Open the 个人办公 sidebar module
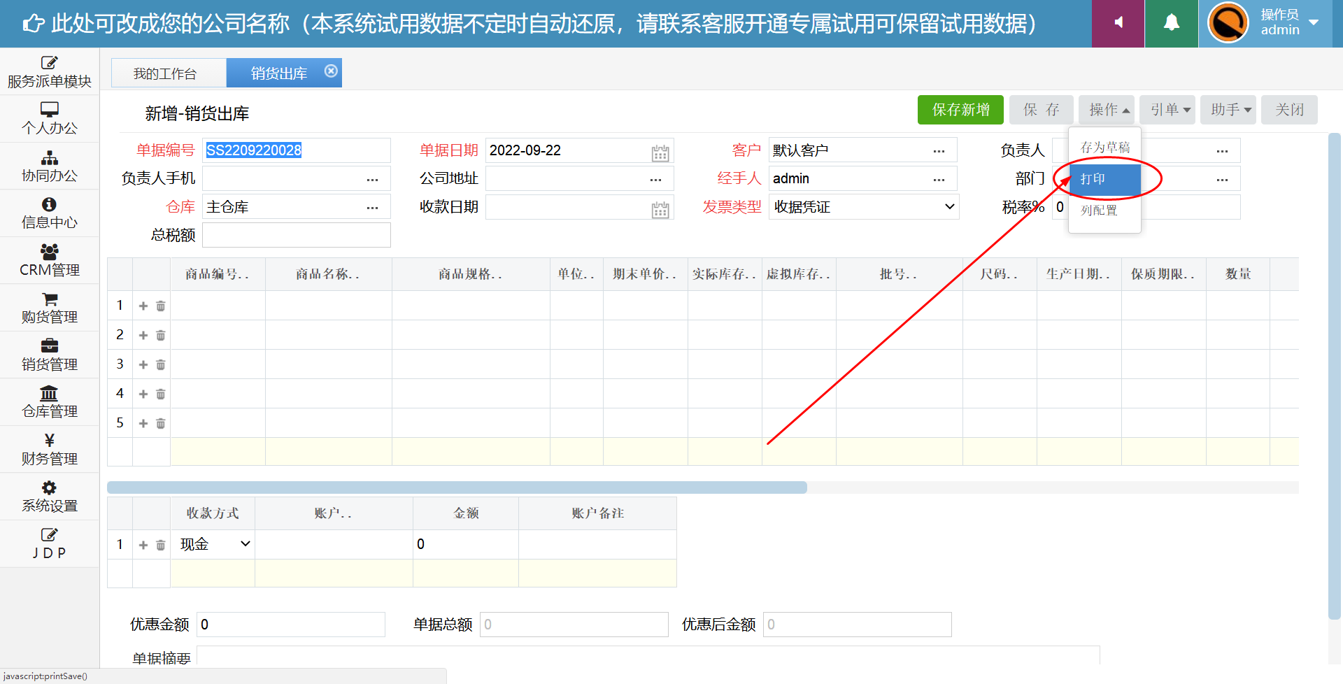 [x=49, y=119]
